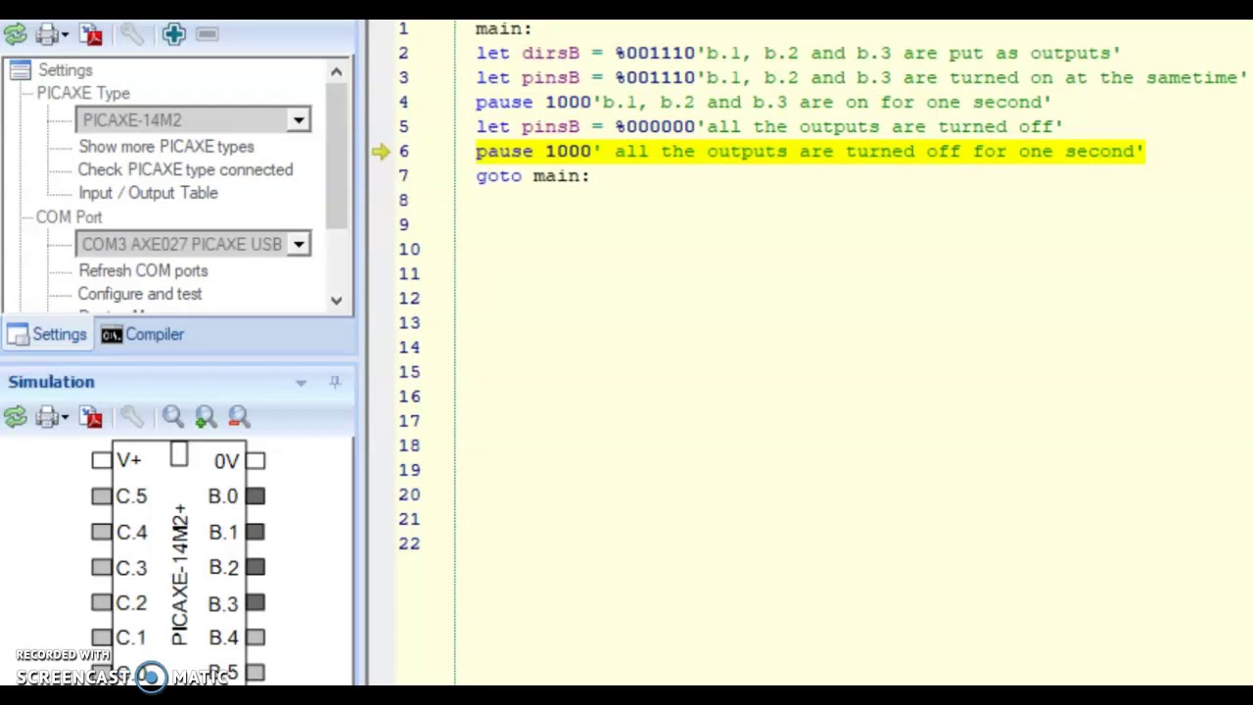Viewport: 1253px width, 705px height.
Task: Open Configure and test
Action: [x=140, y=294]
